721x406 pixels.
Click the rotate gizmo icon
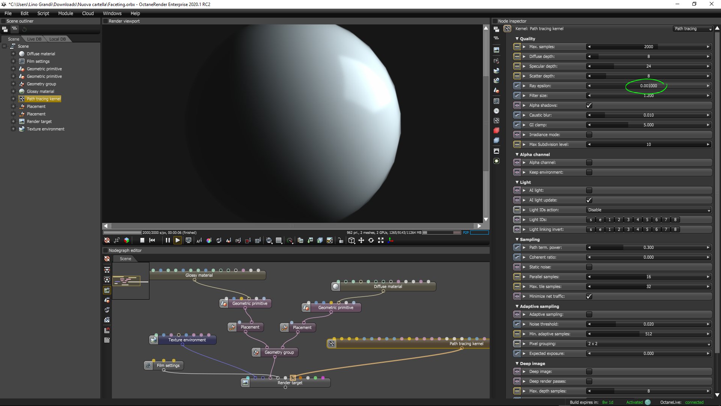pos(371,240)
